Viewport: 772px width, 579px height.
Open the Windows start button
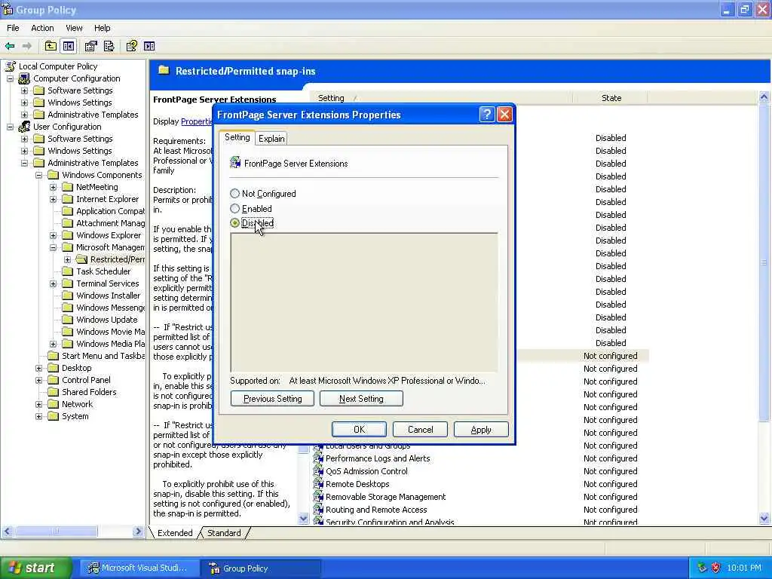(36, 568)
